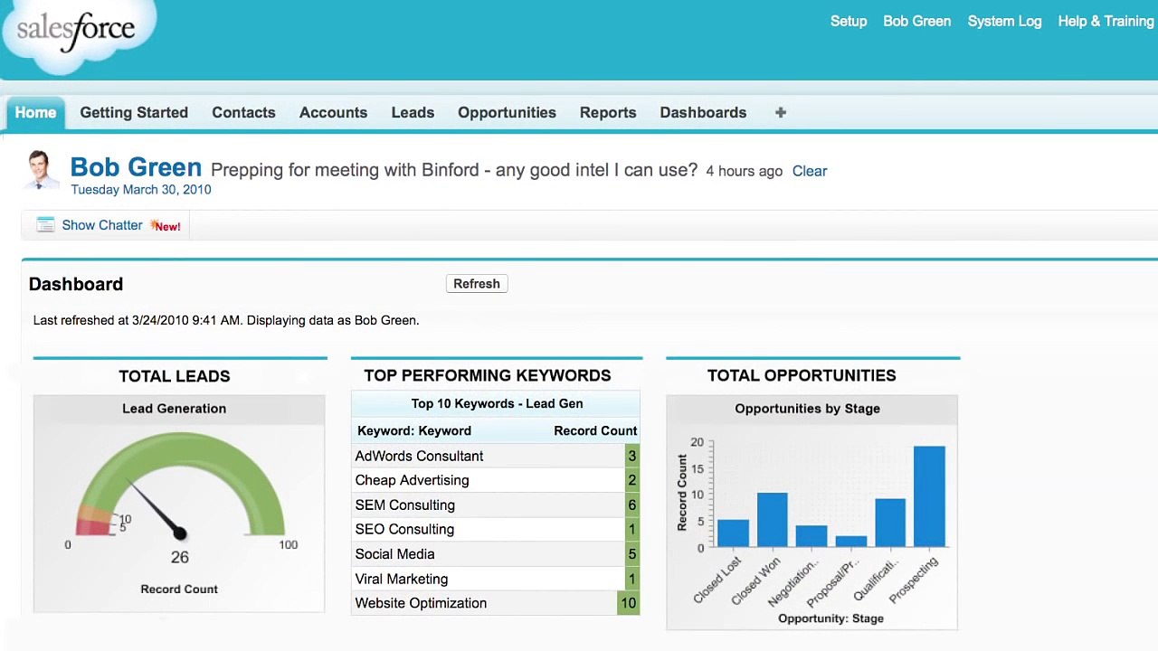This screenshot has height=651, width=1158.
Task: Select the SEO Consulting row
Action: coord(496,529)
